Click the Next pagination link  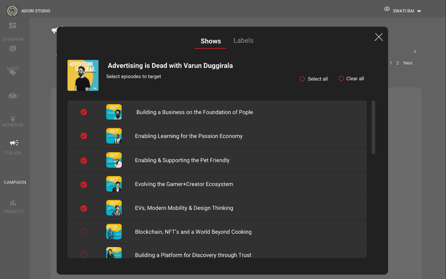[408, 63]
